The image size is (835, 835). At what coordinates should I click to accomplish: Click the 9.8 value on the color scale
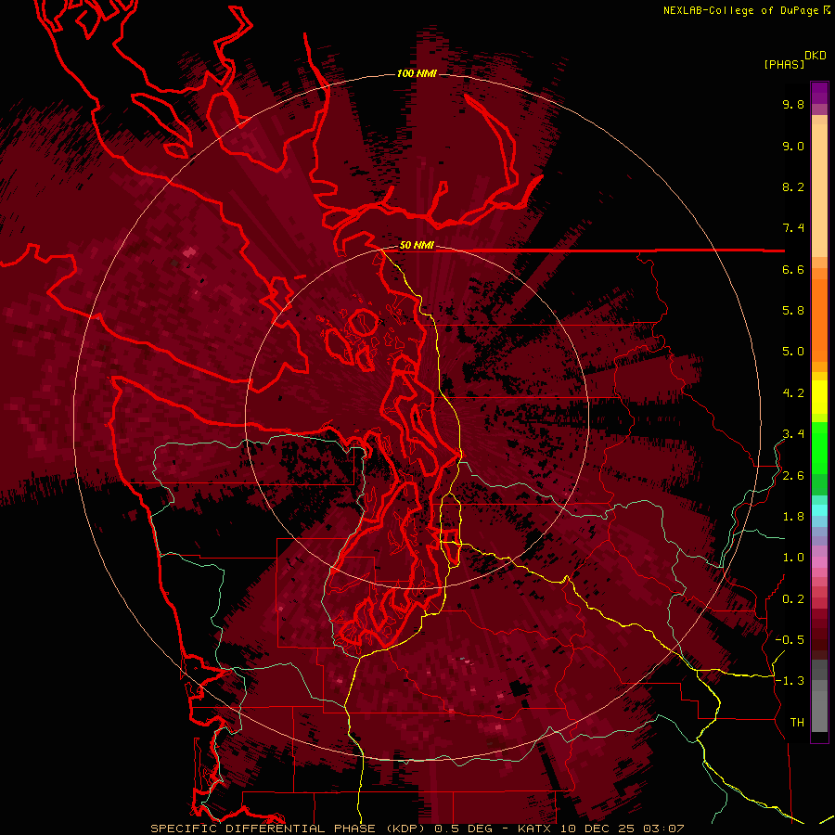[793, 104]
